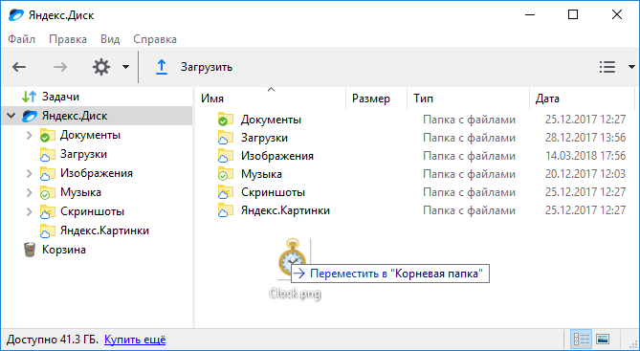Screen dimensions: 640x351
Task: Go back with the left arrow button
Action: [19, 67]
